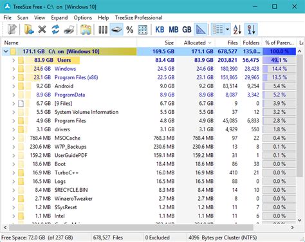Viewport: 305px width, 242px height.
Task: Click the Program Files folder icon
Action: (21, 121)
